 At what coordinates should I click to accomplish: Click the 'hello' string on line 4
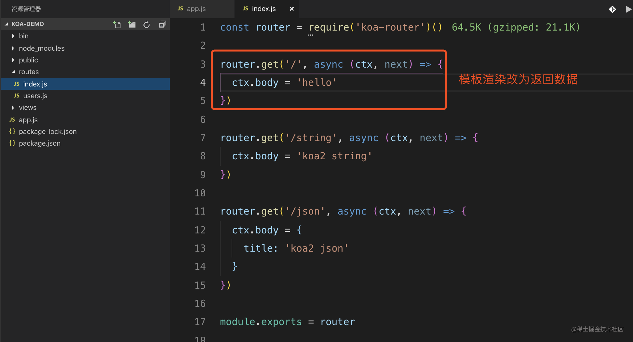tap(317, 83)
